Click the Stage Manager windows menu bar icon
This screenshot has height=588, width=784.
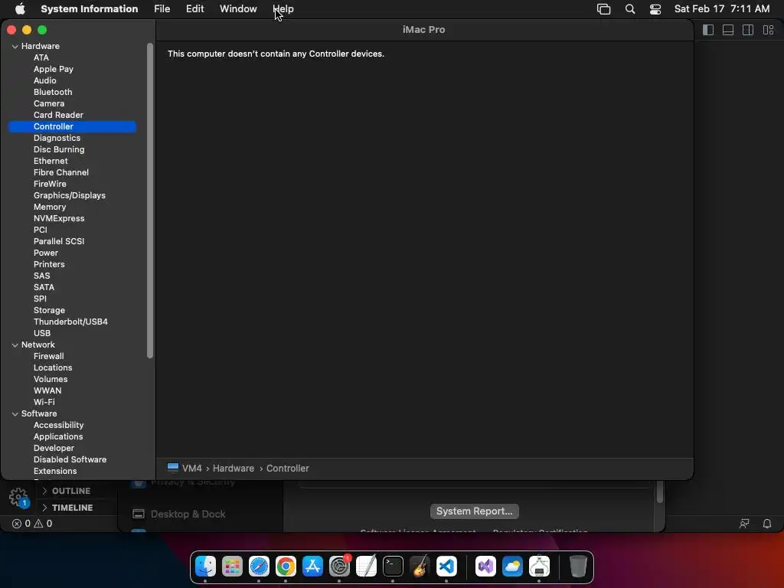tap(603, 9)
